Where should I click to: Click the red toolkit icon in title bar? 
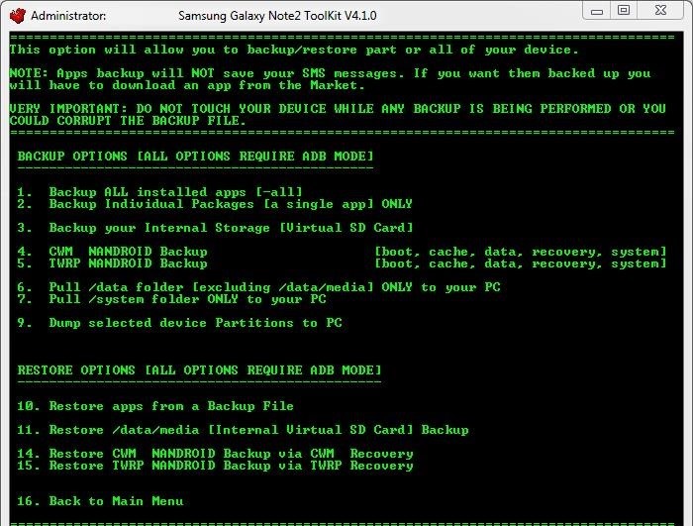pyautogui.click(x=18, y=16)
